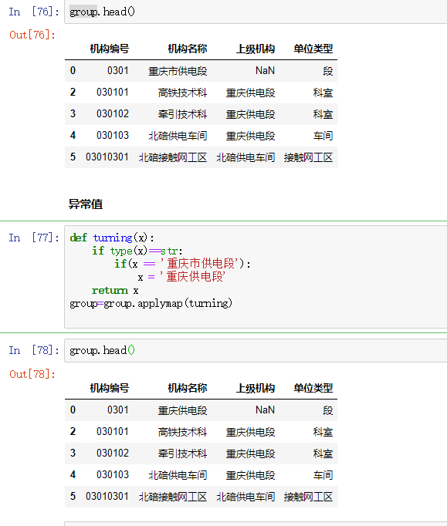Click the code cell In [78] with group.head()
The height and width of the screenshot is (526, 447).
click(256, 350)
